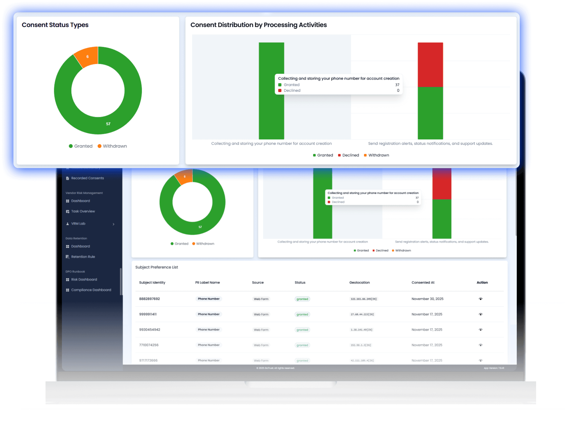
Task: Click eye icon for subject 9930454942
Action: click(481, 330)
